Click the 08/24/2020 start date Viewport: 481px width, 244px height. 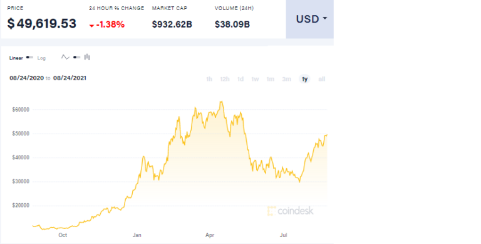point(27,78)
